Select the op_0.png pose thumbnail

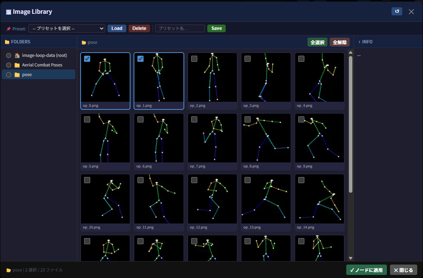coord(105,78)
